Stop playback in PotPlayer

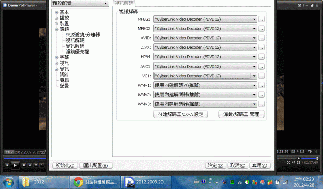coord(24,165)
